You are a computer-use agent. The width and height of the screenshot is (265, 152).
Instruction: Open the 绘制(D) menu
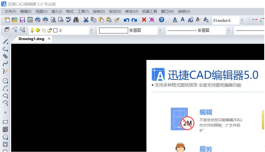99,11
